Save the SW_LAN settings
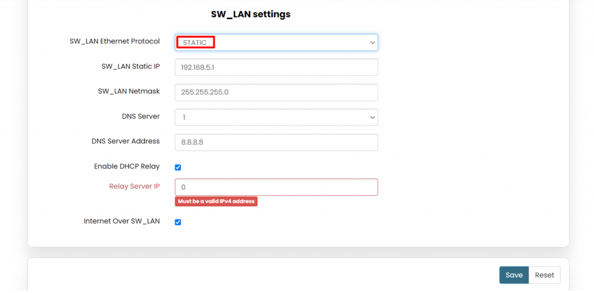Viewport: 594px width, 293px height. [513, 275]
